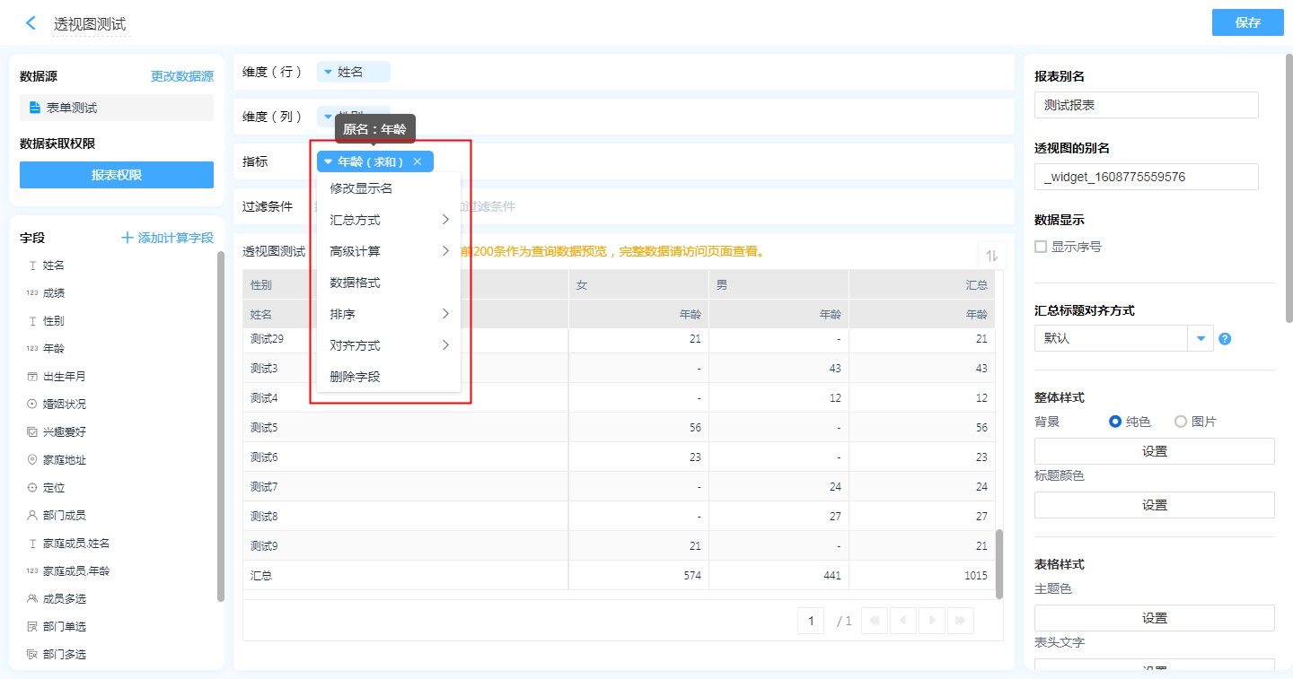Expand the 汇总方式 submenu
1293x679 pixels.
388,220
